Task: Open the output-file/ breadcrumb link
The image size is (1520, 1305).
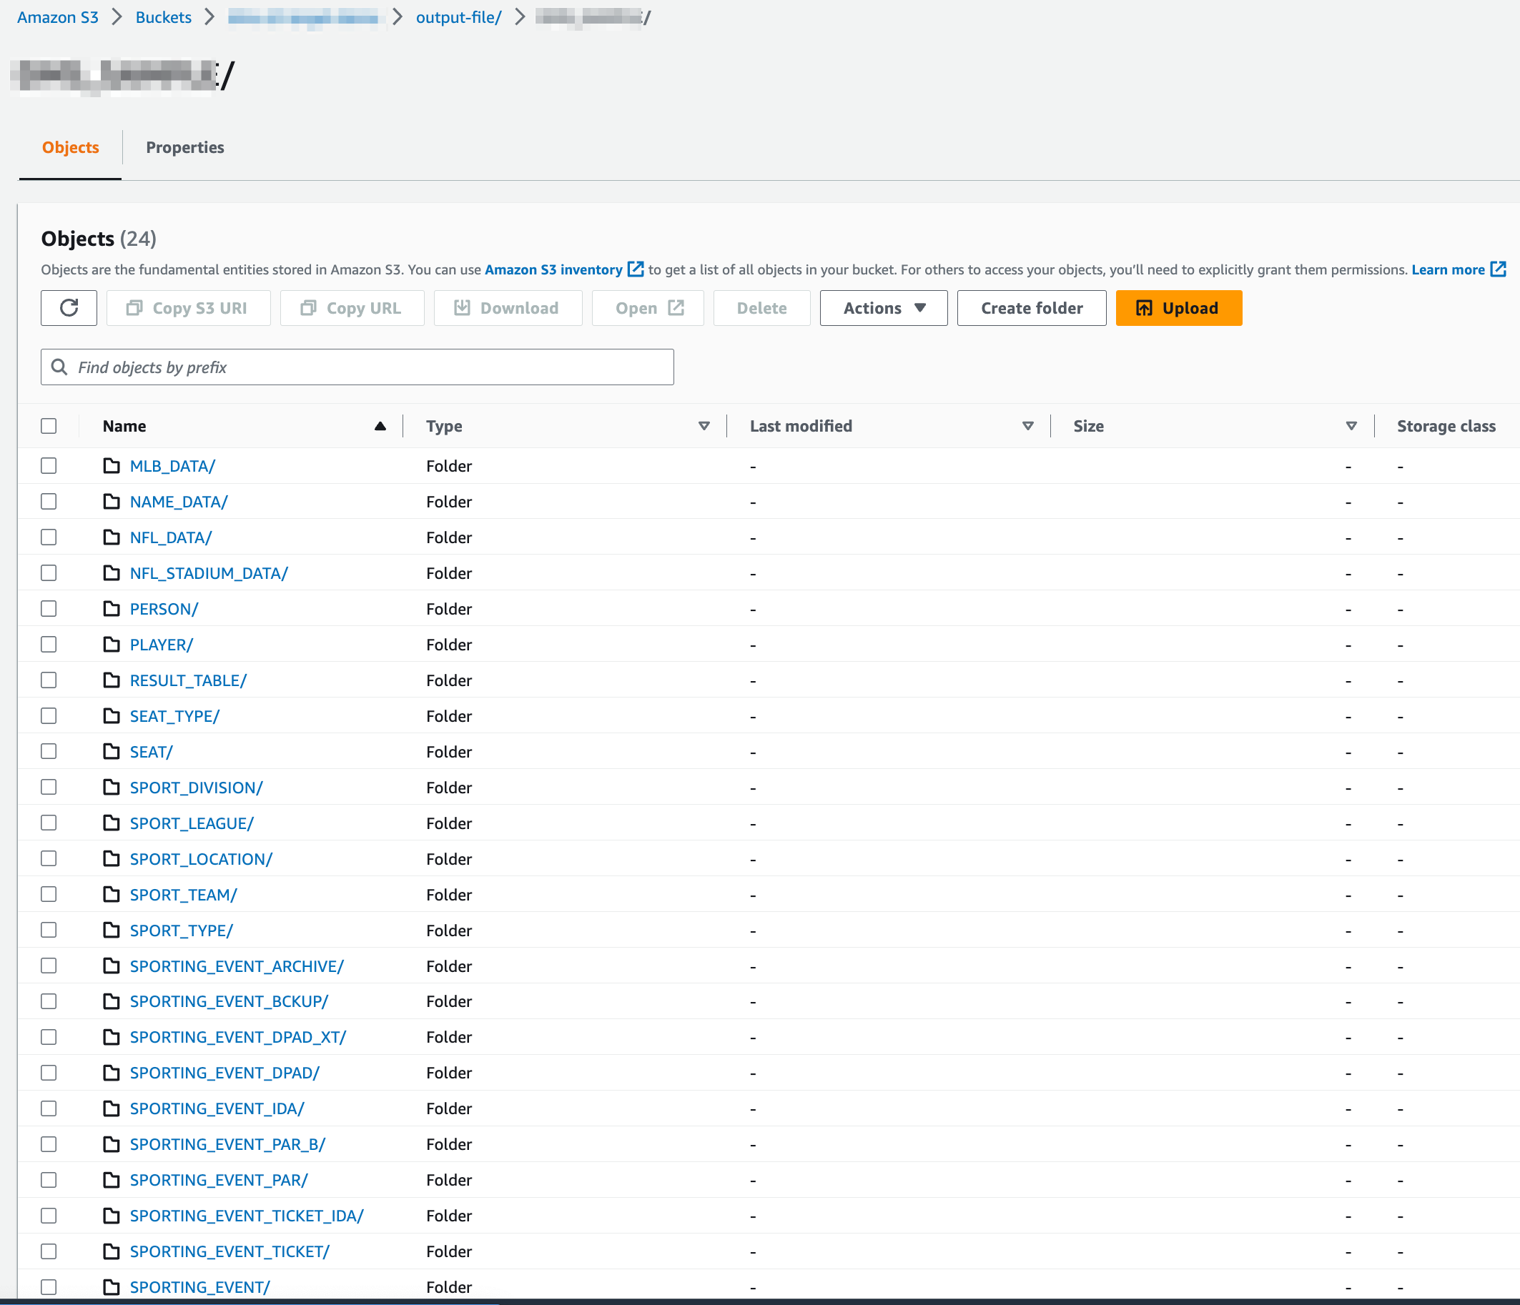Action: click(458, 18)
